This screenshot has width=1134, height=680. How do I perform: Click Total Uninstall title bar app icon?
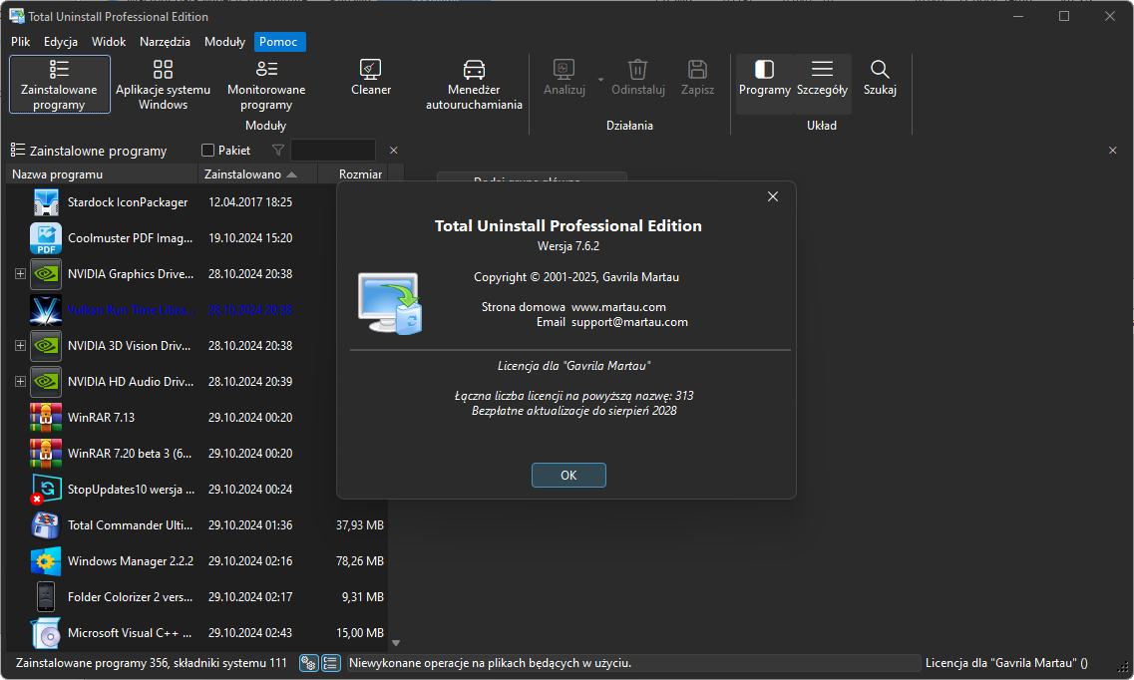coord(16,16)
